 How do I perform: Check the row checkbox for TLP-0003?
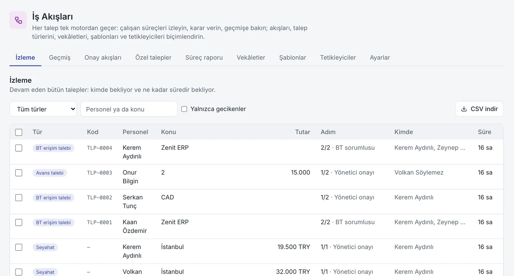19,173
